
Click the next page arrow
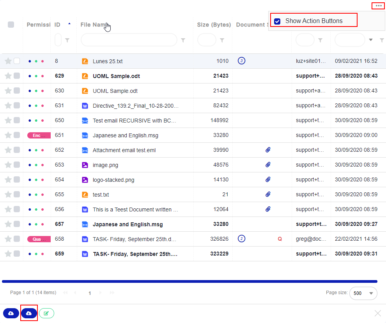coord(101,293)
